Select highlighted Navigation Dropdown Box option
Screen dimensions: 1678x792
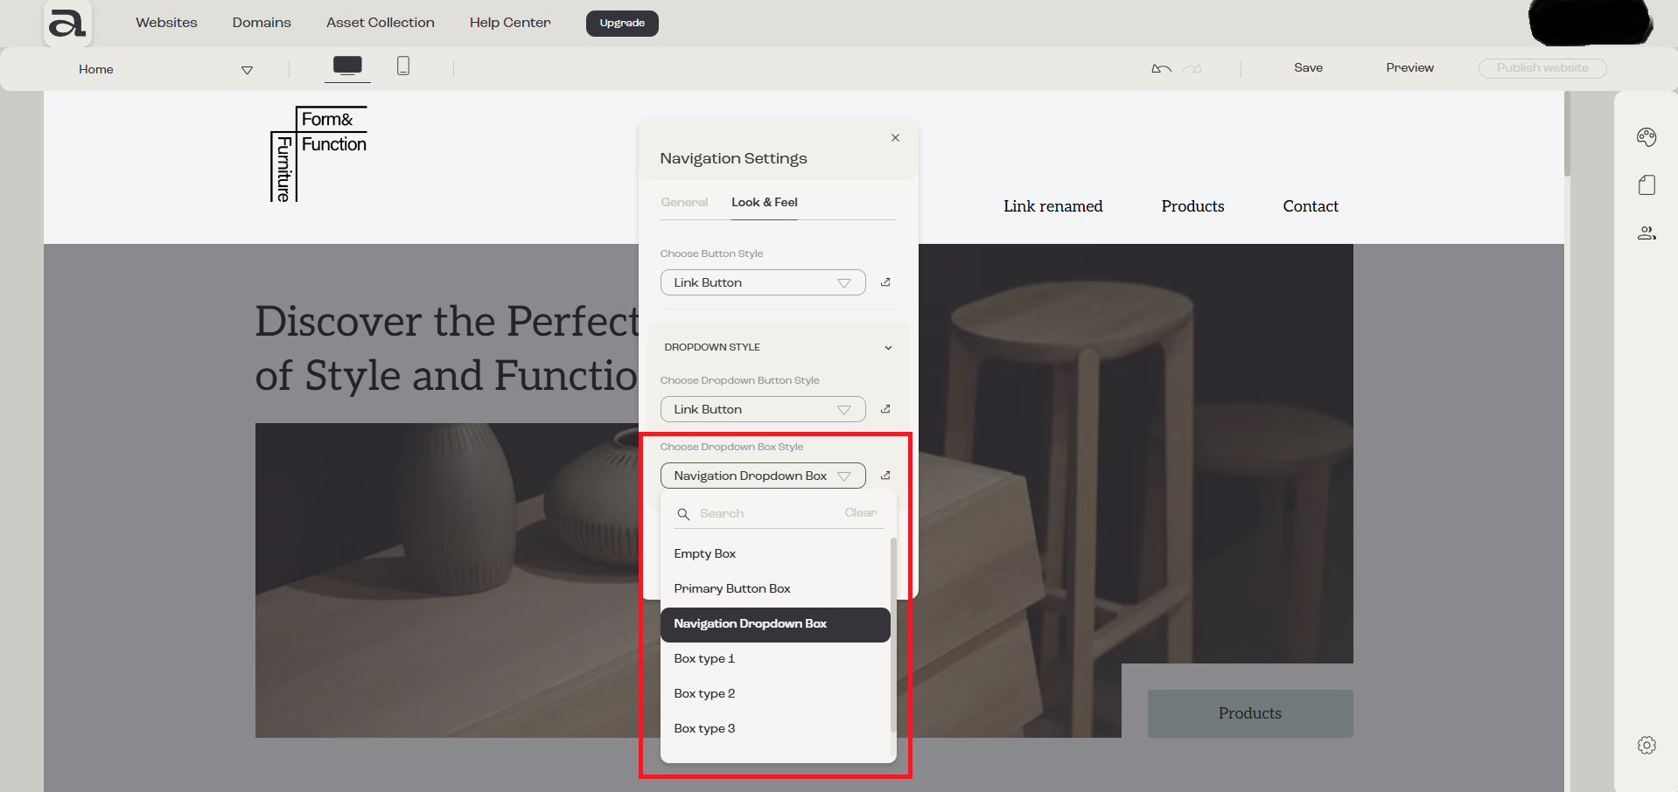pos(775,624)
